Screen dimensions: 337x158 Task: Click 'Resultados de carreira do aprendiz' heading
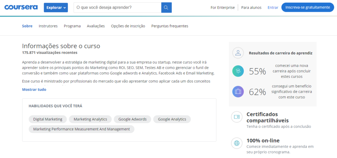[281, 53]
